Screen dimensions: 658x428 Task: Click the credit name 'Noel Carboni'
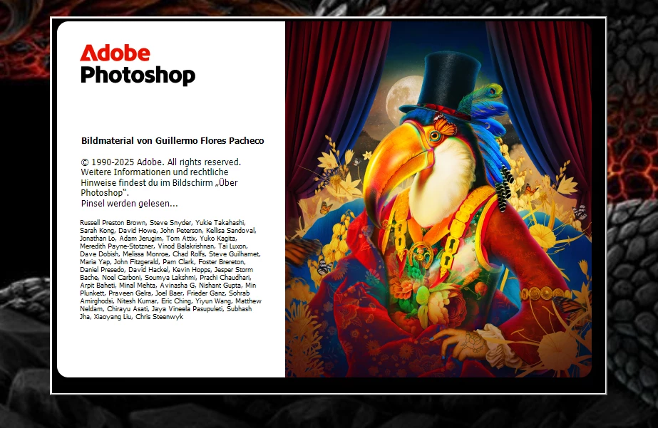[121, 278]
